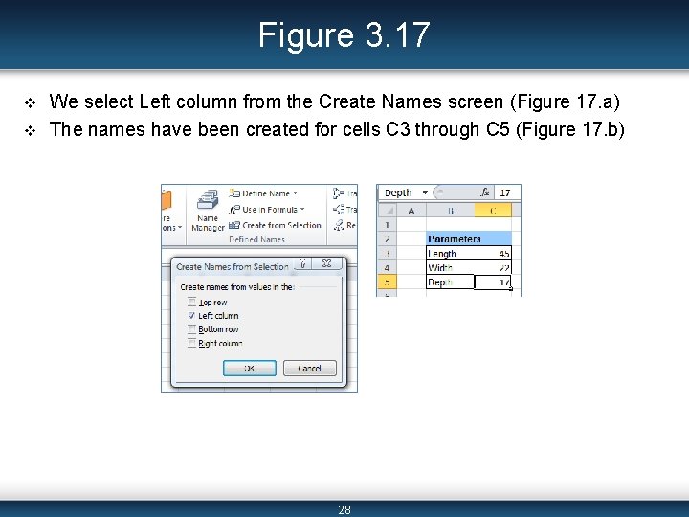689x517 pixels.
Task: Expand the Use in Formula dropdown arrow
Action: click(x=302, y=210)
